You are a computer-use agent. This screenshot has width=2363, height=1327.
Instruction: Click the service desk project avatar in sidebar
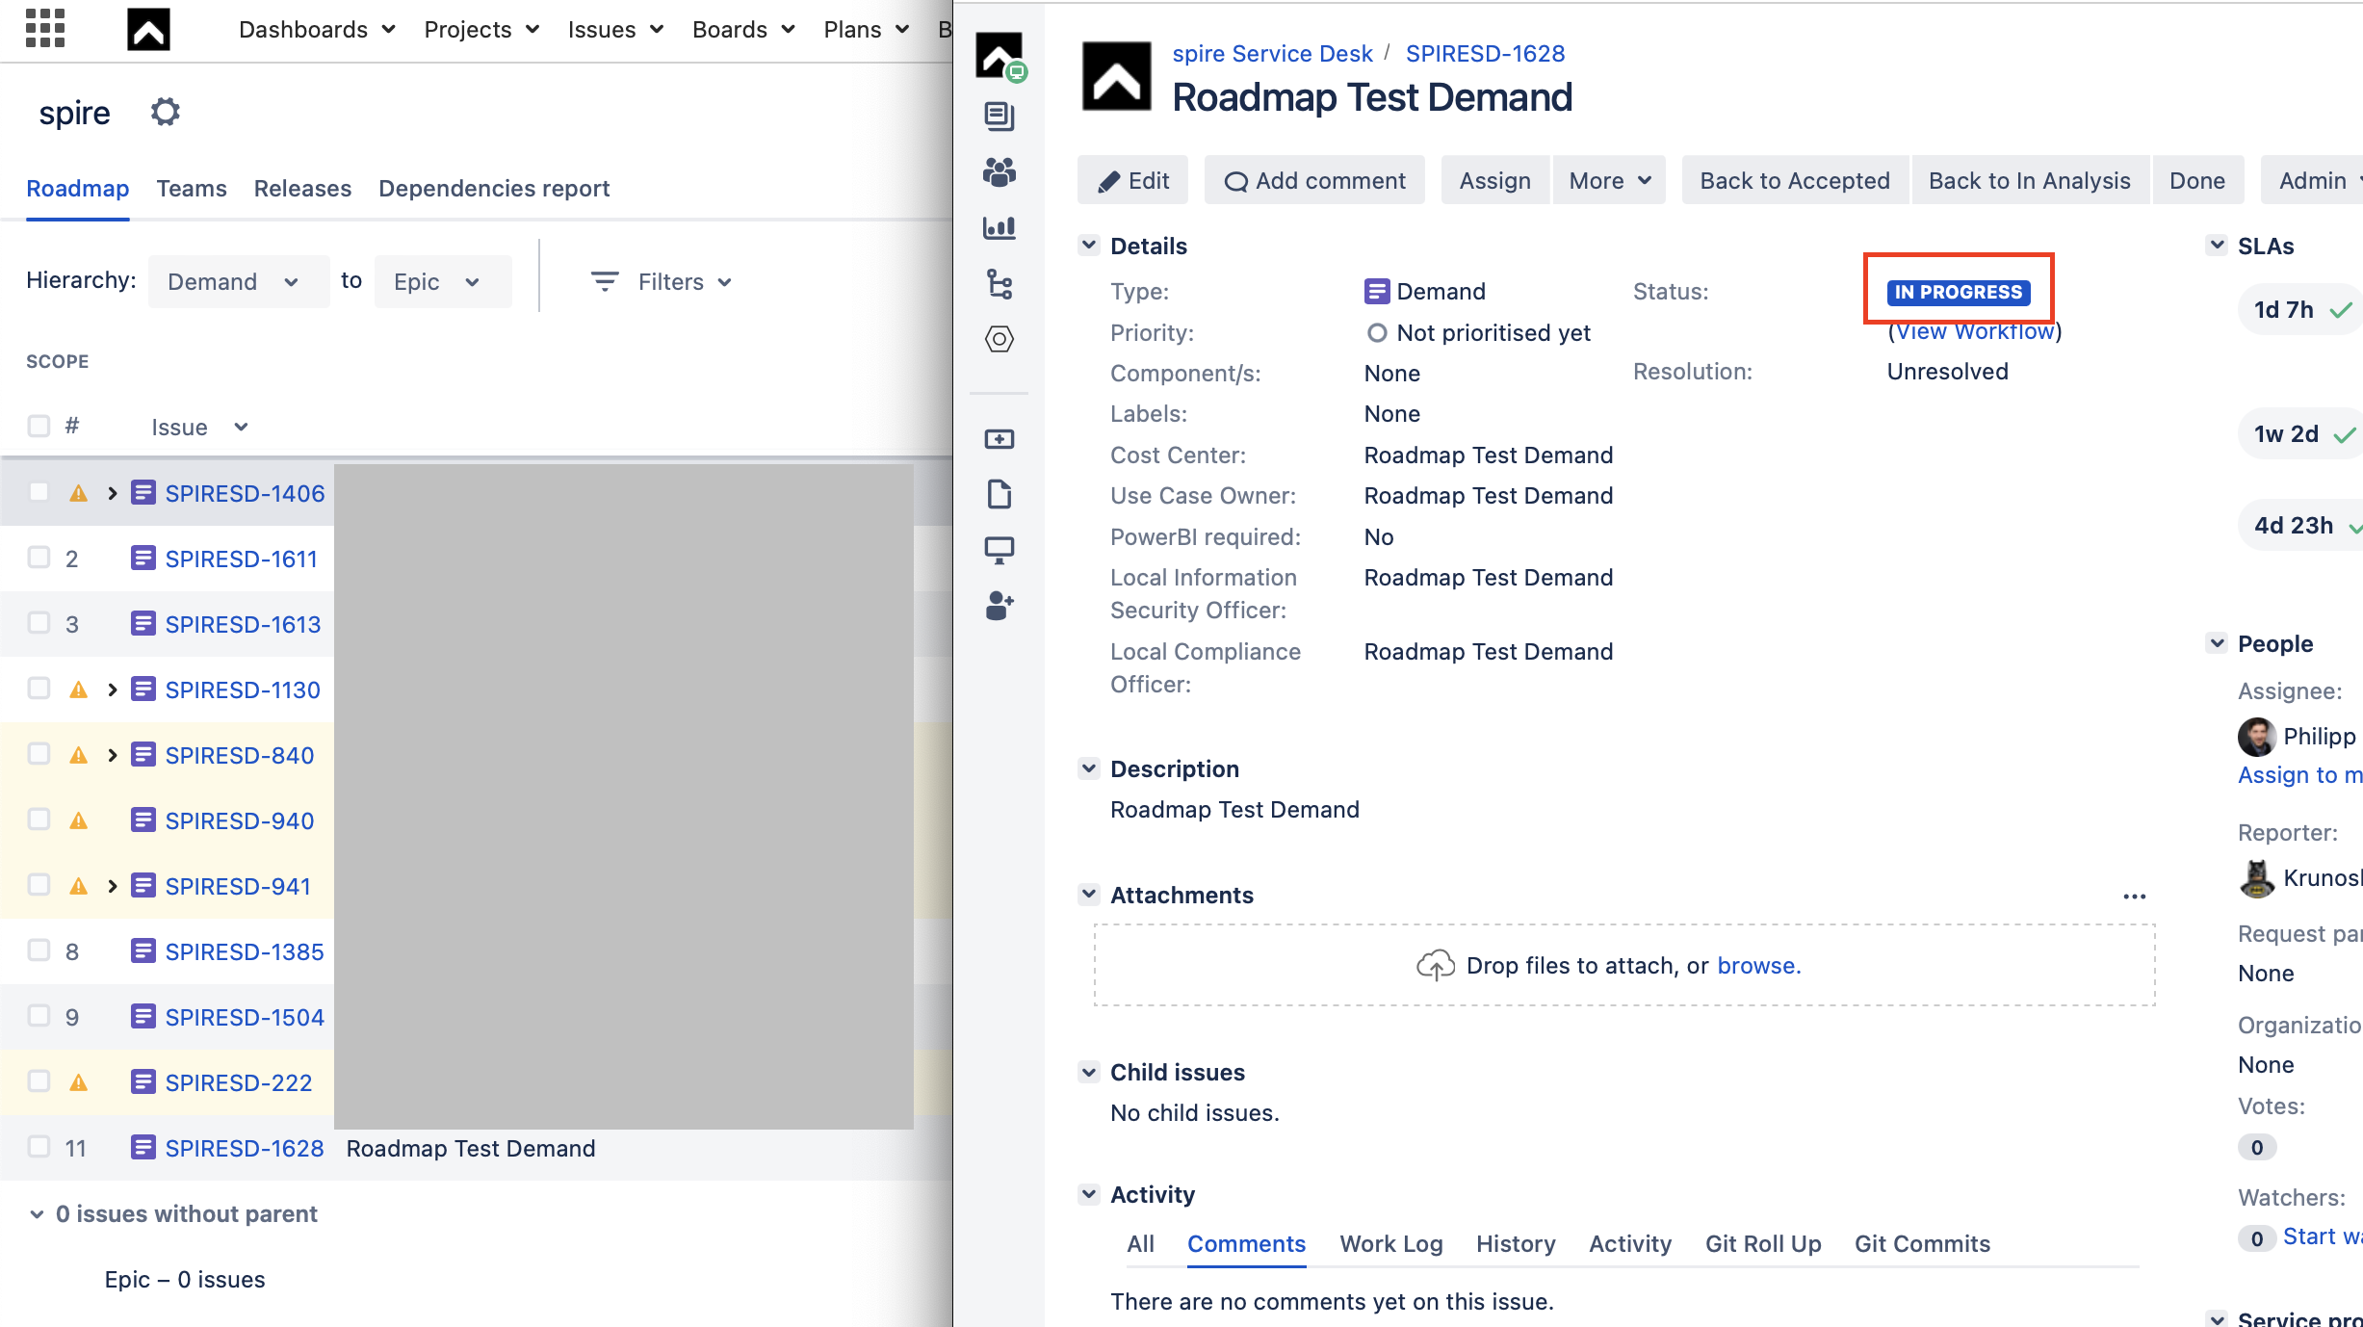1000,56
